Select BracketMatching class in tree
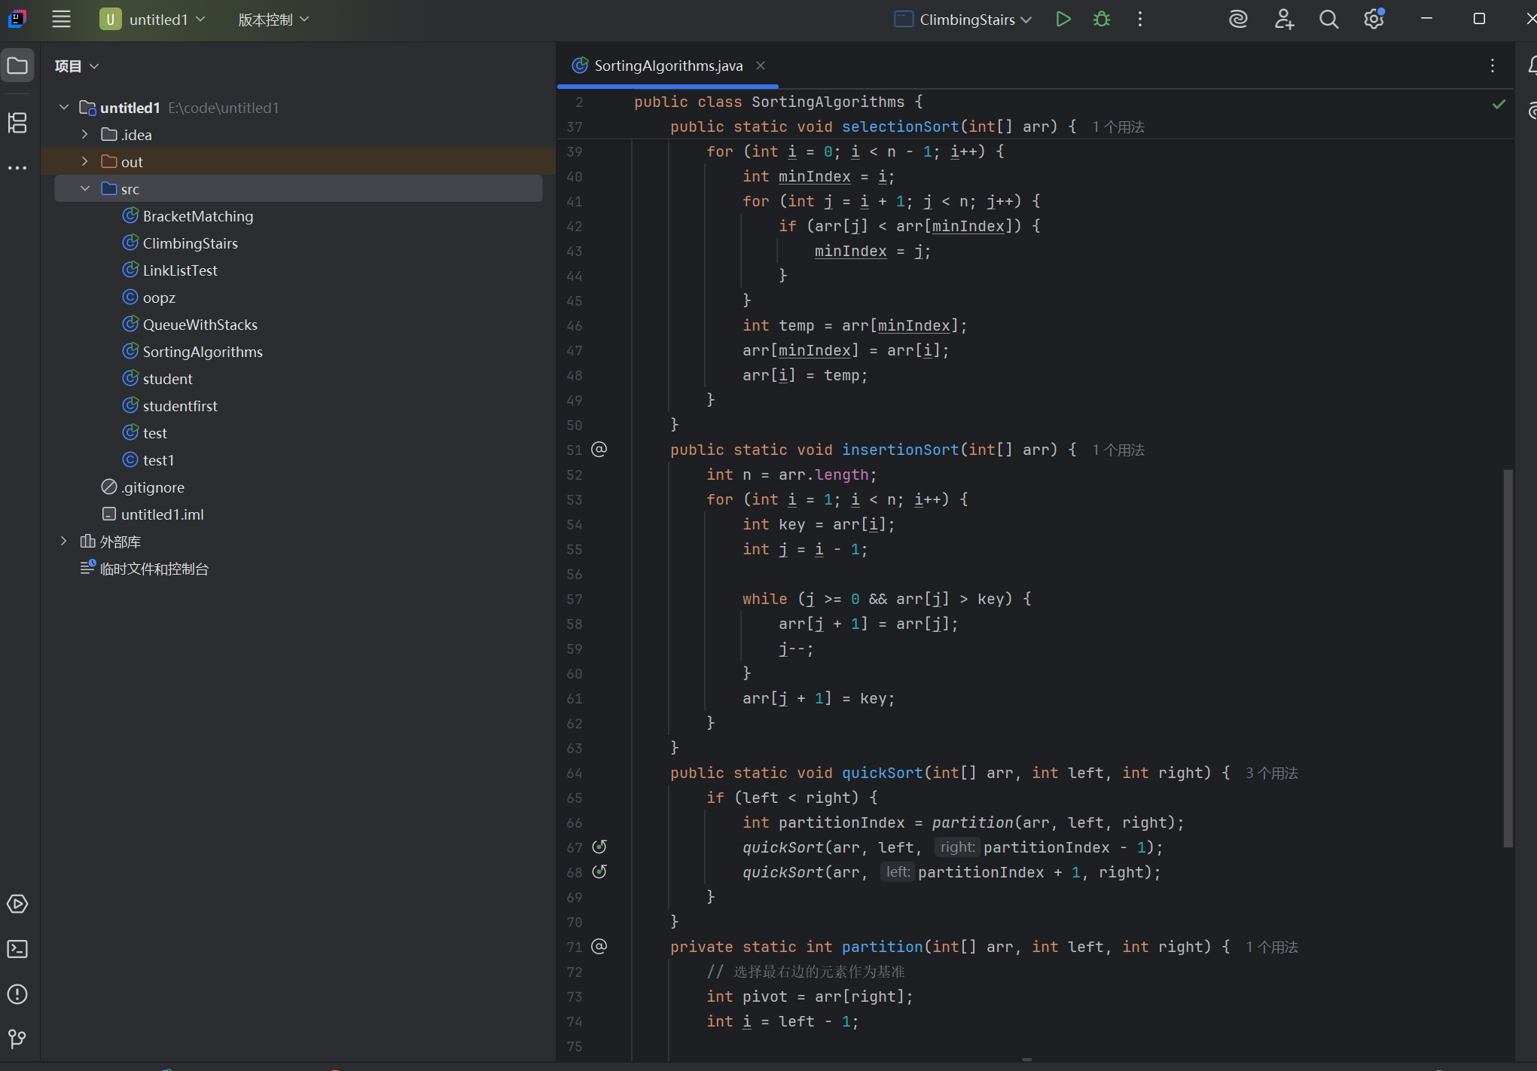Viewport: 1537px width, 1071px height. [x=188, y=216]
